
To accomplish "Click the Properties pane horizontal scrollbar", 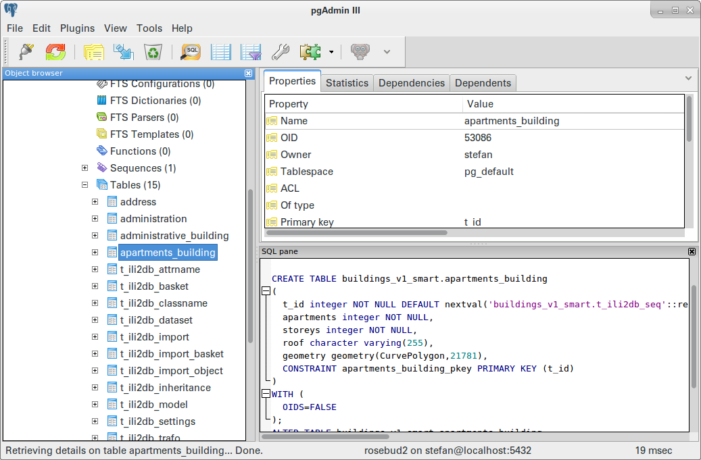I will point(357,232).
